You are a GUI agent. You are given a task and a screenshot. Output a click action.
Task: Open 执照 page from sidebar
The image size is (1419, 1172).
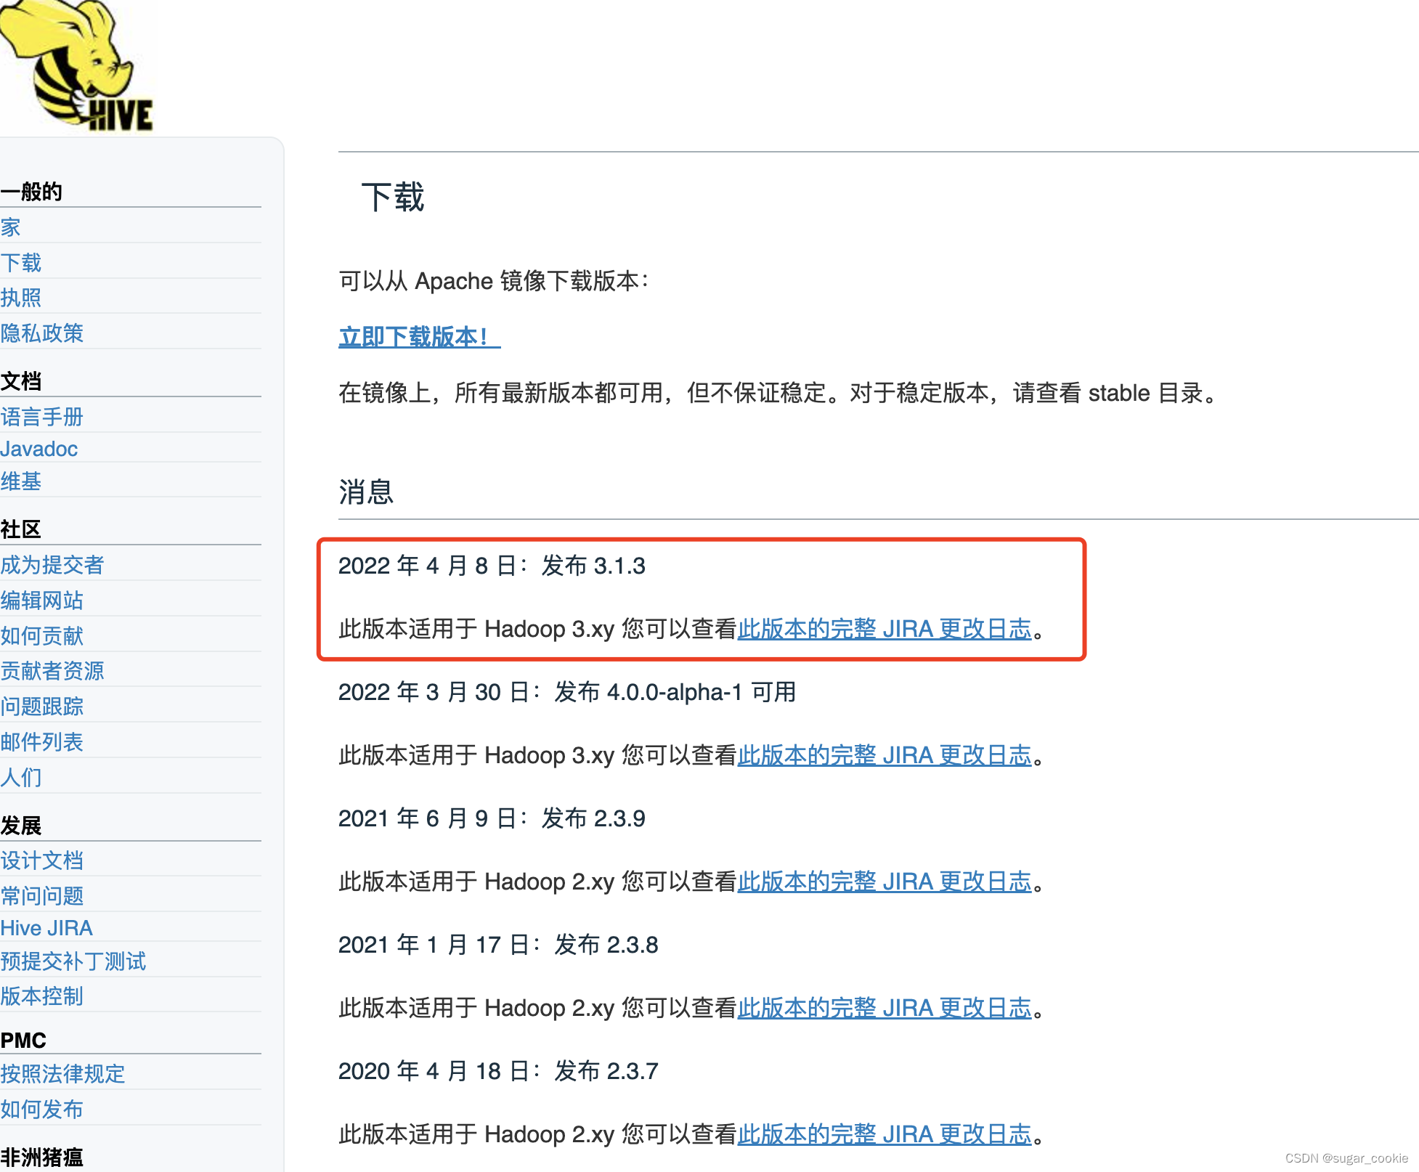coord(20,298)
